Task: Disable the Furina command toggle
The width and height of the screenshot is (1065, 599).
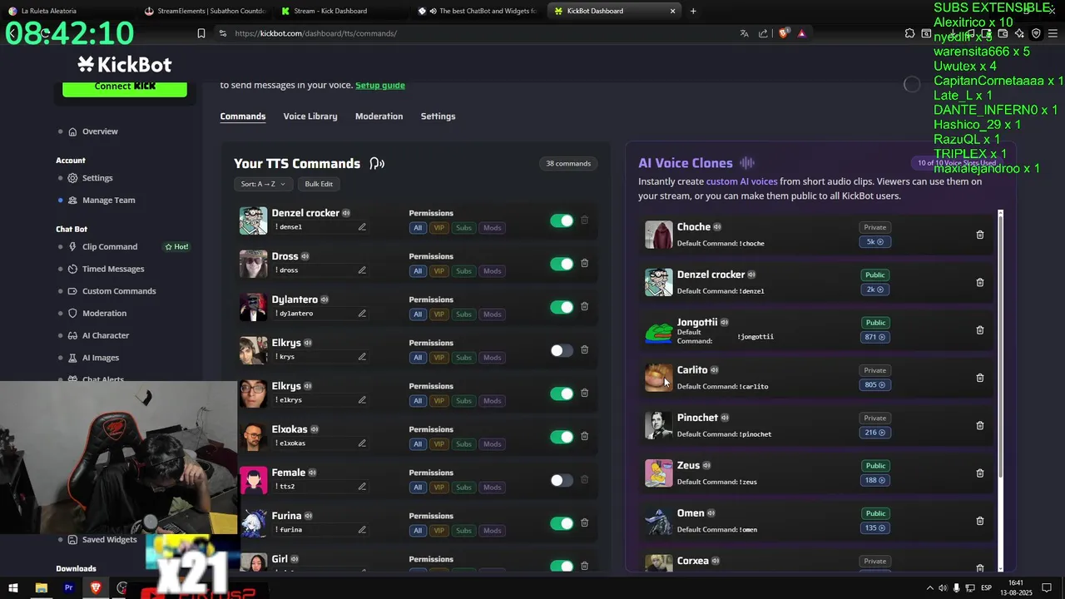Action: click(562, 523)
